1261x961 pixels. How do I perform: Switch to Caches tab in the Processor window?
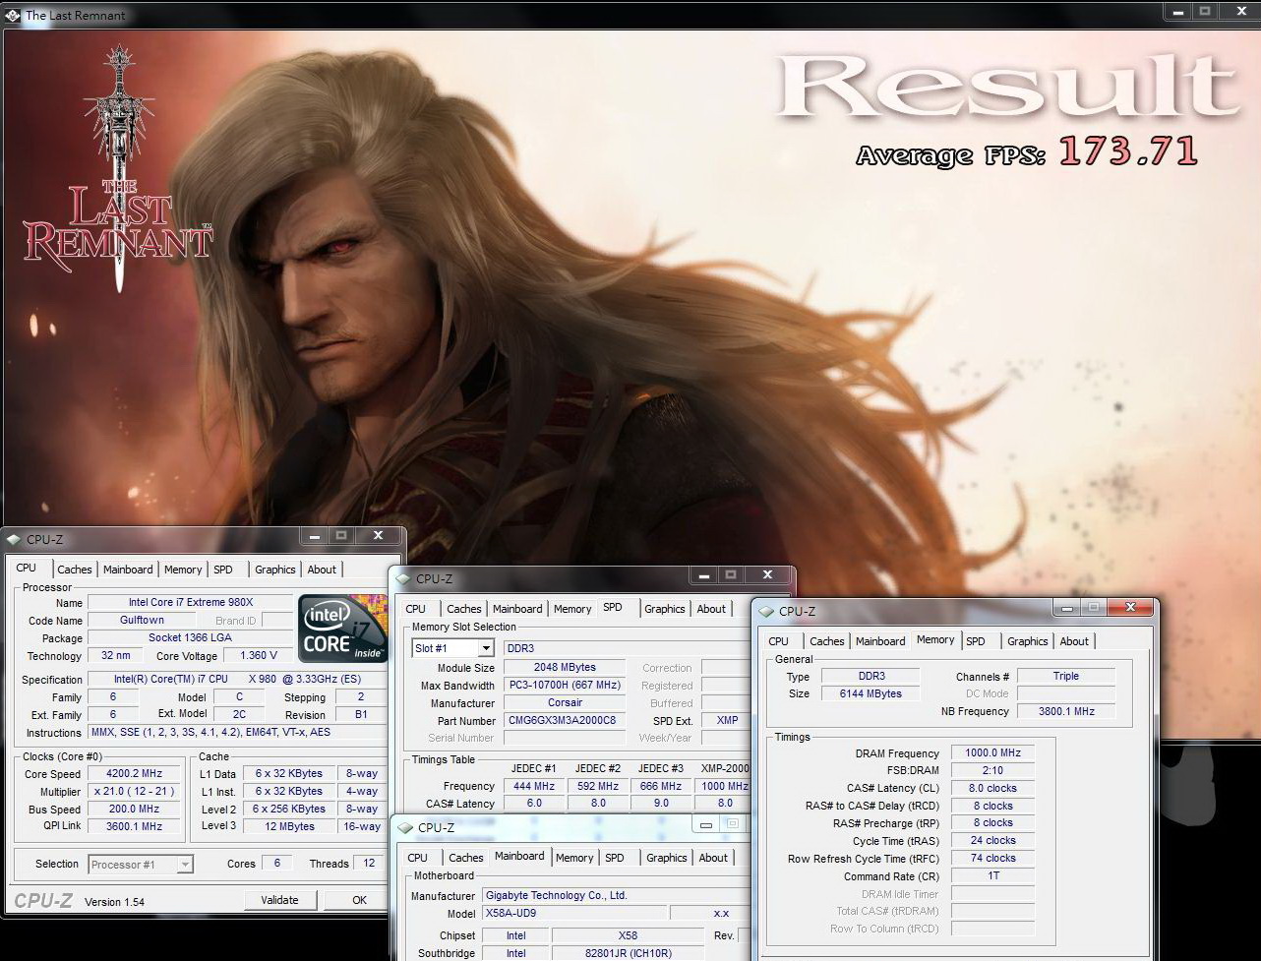click(x=74, y=570)
